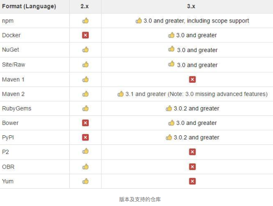Screen dimensions: 273x206
Task: Select the Site/Raw format row label
Action: click(13, 65)
